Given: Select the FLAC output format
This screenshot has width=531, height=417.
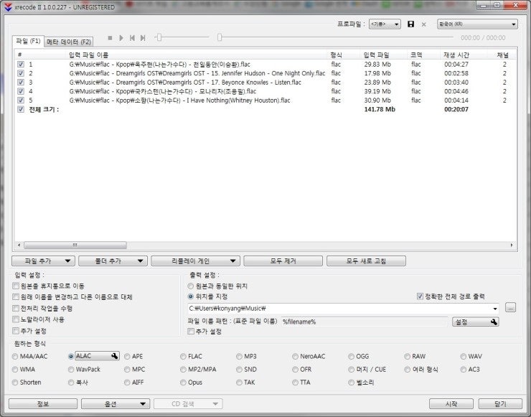Looking at the screenshot, I should [192, 357].
